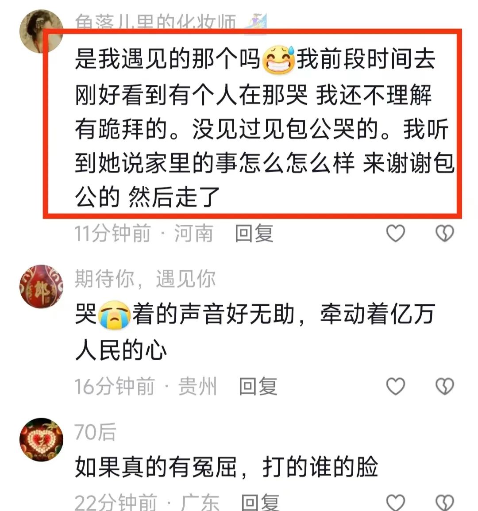Image resolution: width=478 pixels, height=511 pixels.
Task: Dislike the 广东 comment by 70后
Action: pos(445,503)
